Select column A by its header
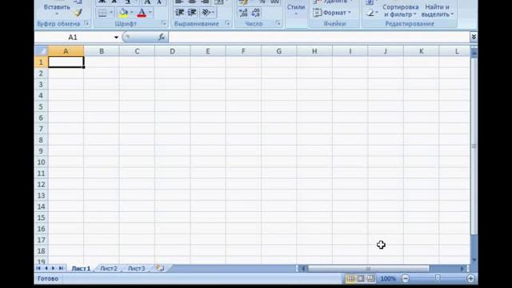Image resolution: width=512 pixels, height=288 pixels. [x=66, y=51]
